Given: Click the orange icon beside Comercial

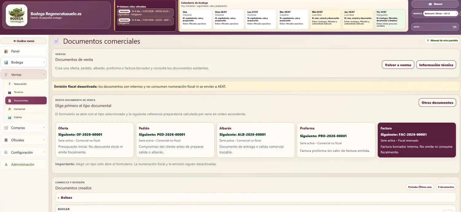Looking at the screenshot, I should click(10, 109).
